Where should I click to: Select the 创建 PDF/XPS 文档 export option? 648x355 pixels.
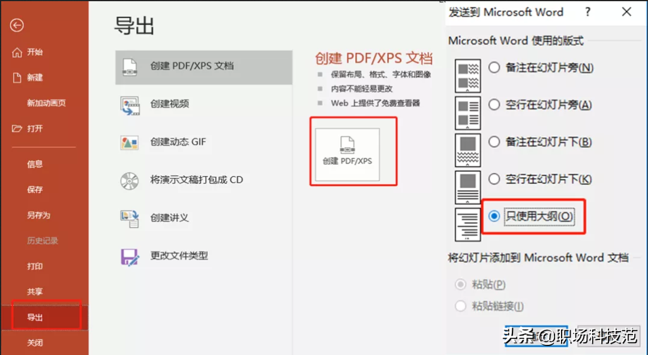tap(204, 67)
